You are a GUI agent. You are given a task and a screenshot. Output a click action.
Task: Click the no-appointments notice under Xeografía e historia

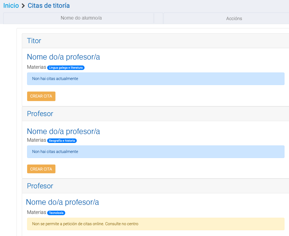[156, 152]
